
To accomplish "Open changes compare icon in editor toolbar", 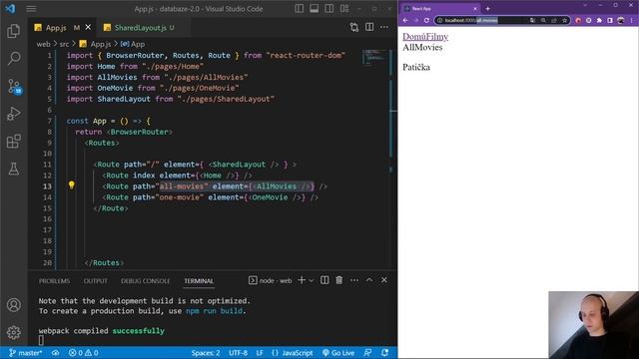I will point(354,27).
